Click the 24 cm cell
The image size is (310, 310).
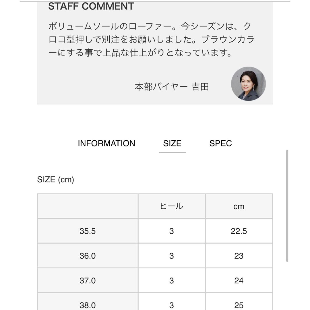(239, 280)
